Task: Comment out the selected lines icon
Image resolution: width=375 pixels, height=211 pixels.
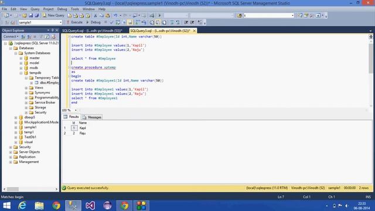Action: 172,22
